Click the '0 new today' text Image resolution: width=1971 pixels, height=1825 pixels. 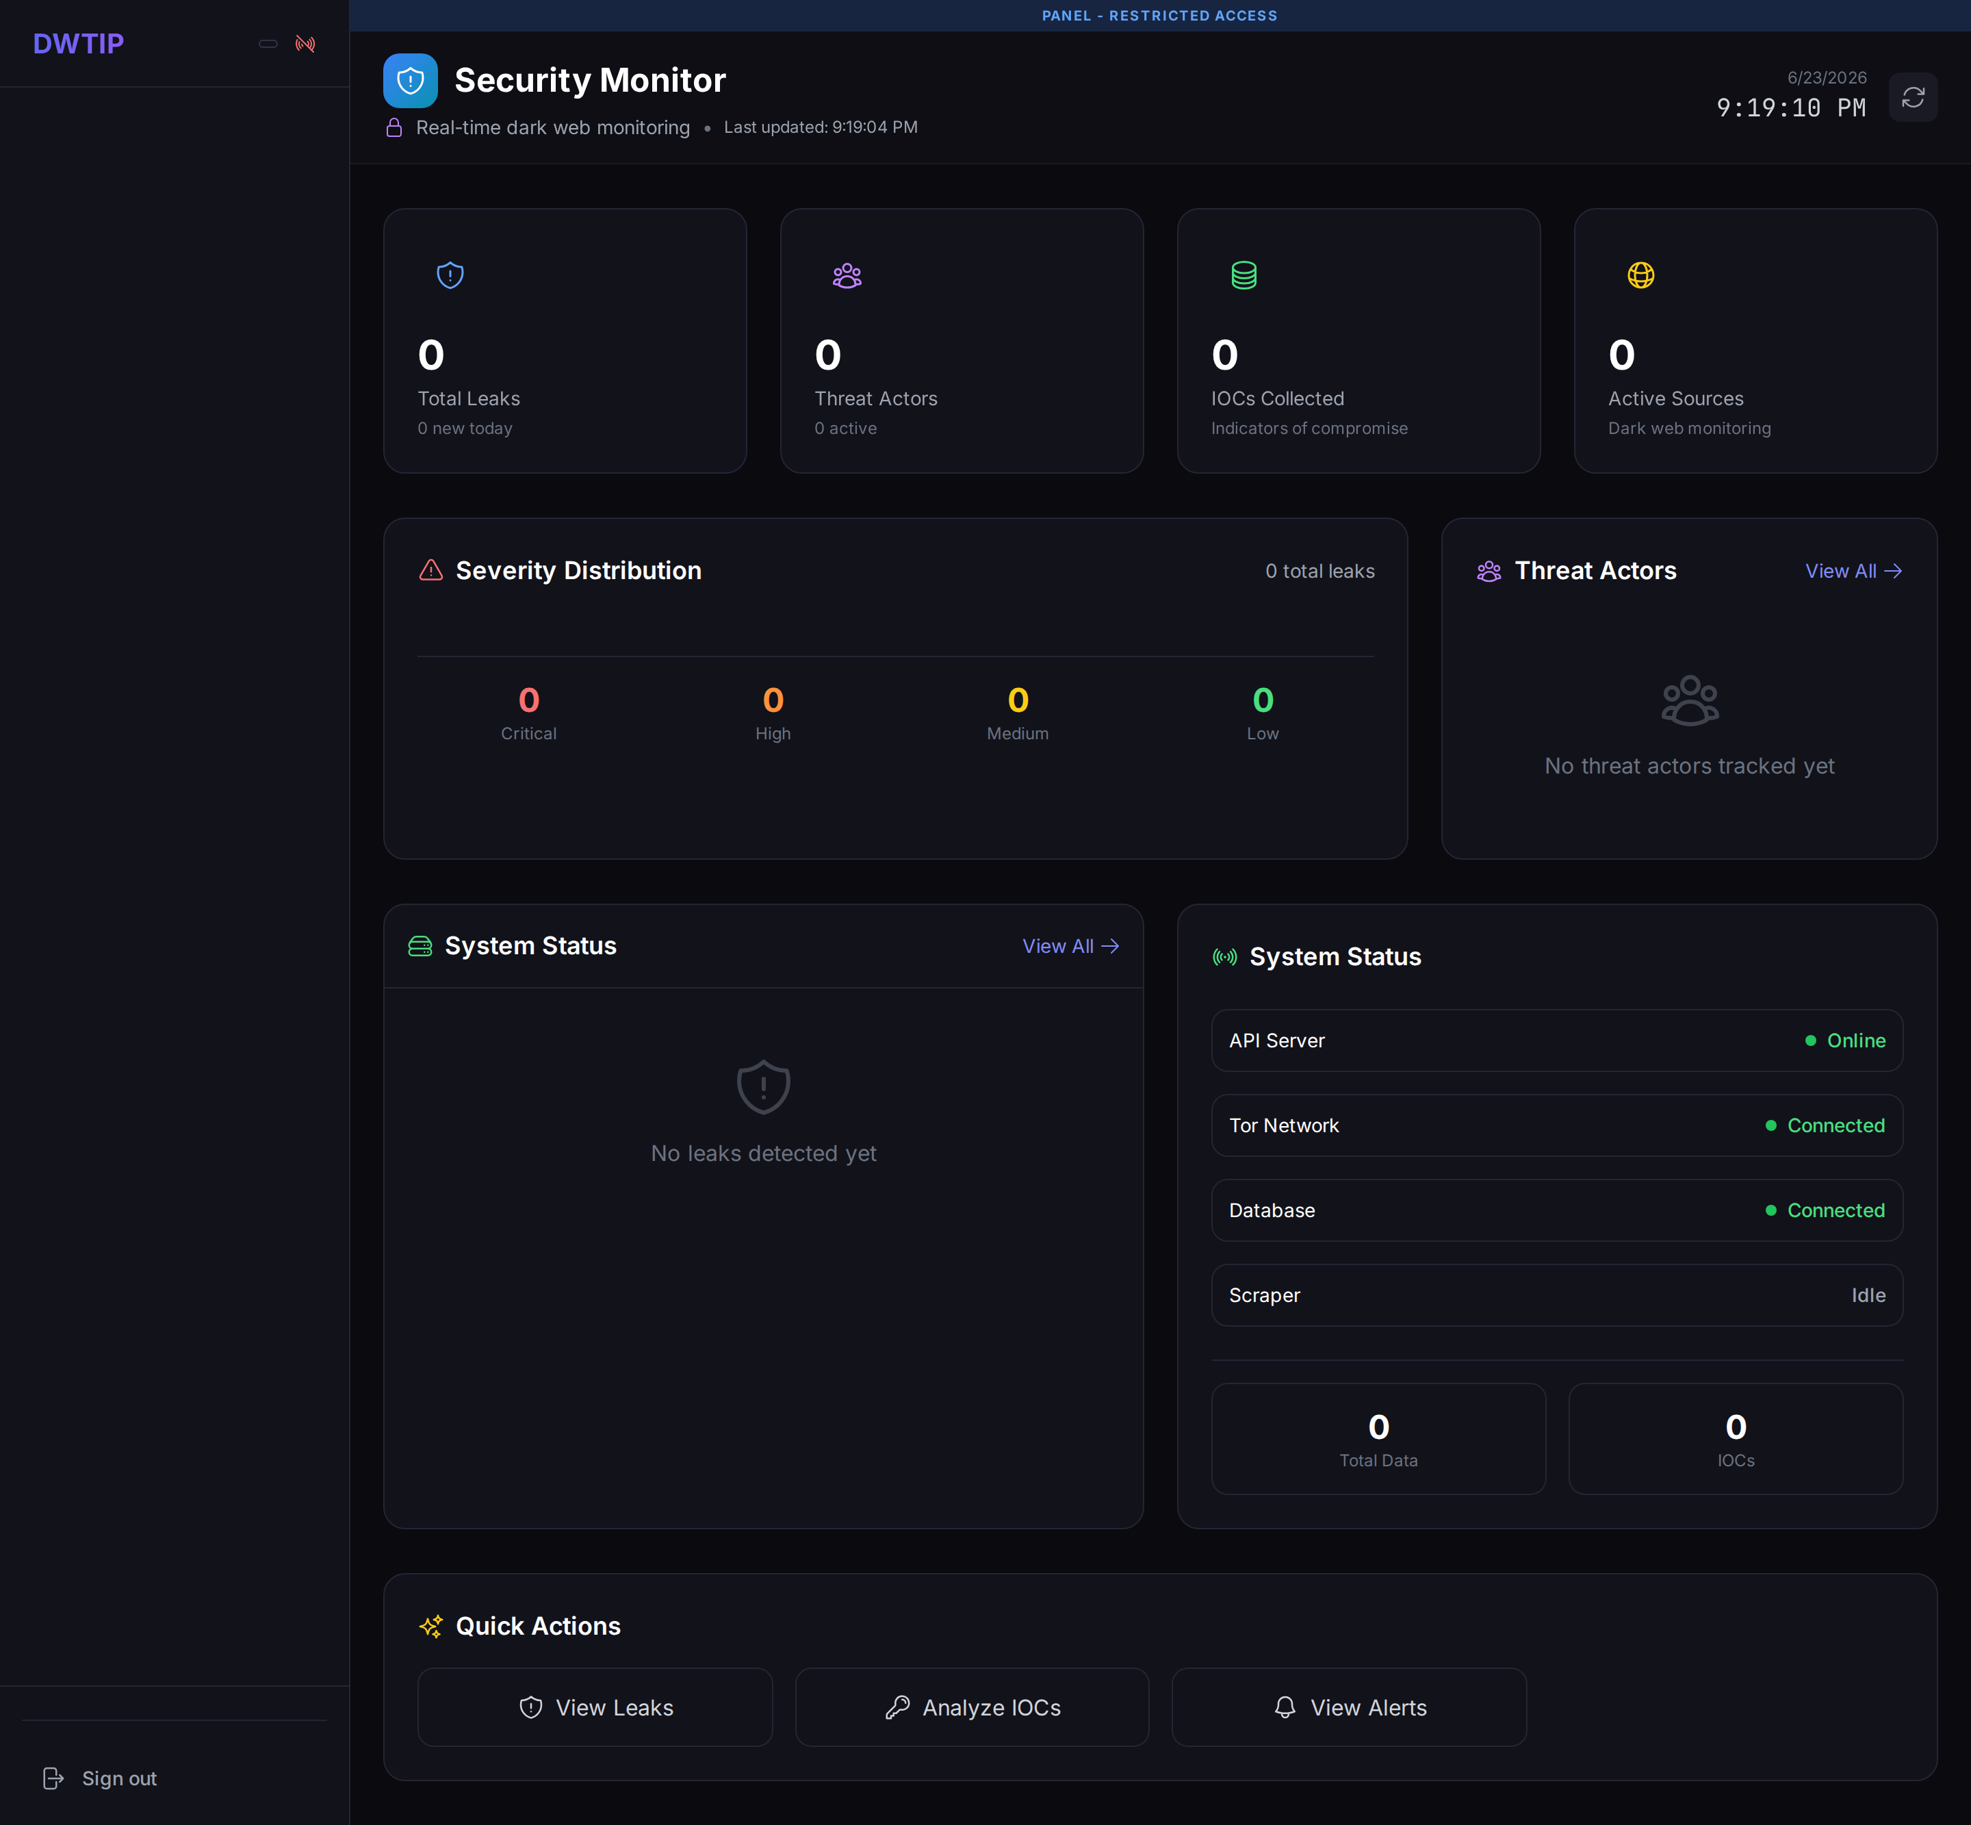pyautogui.click(x=465, y=429)
